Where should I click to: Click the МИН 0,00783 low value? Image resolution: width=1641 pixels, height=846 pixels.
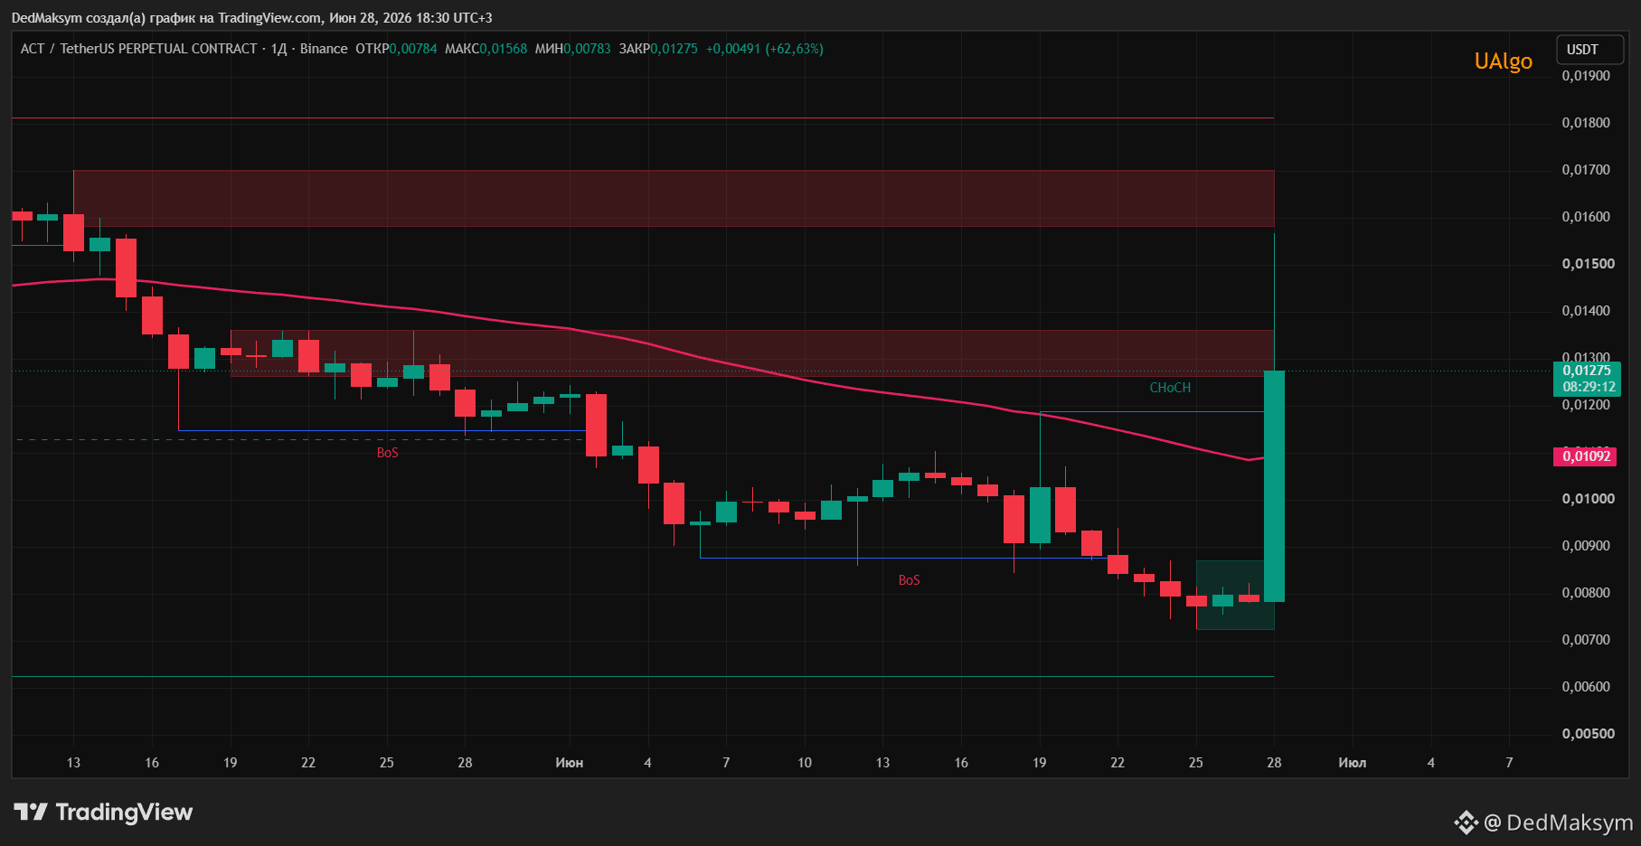572,49
